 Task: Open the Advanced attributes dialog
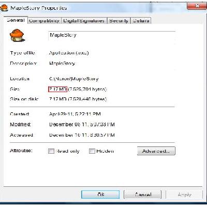(156, 151)
